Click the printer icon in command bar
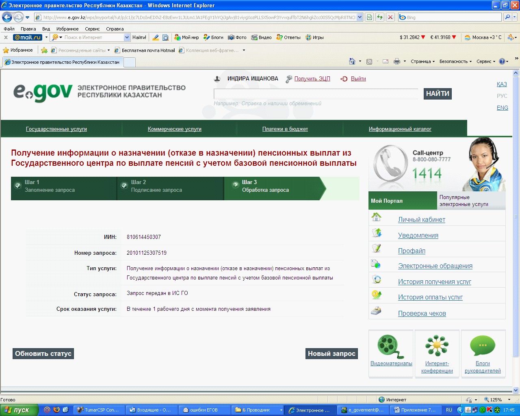This screenshot has height=416, width=520. click(x=397, y=61)
